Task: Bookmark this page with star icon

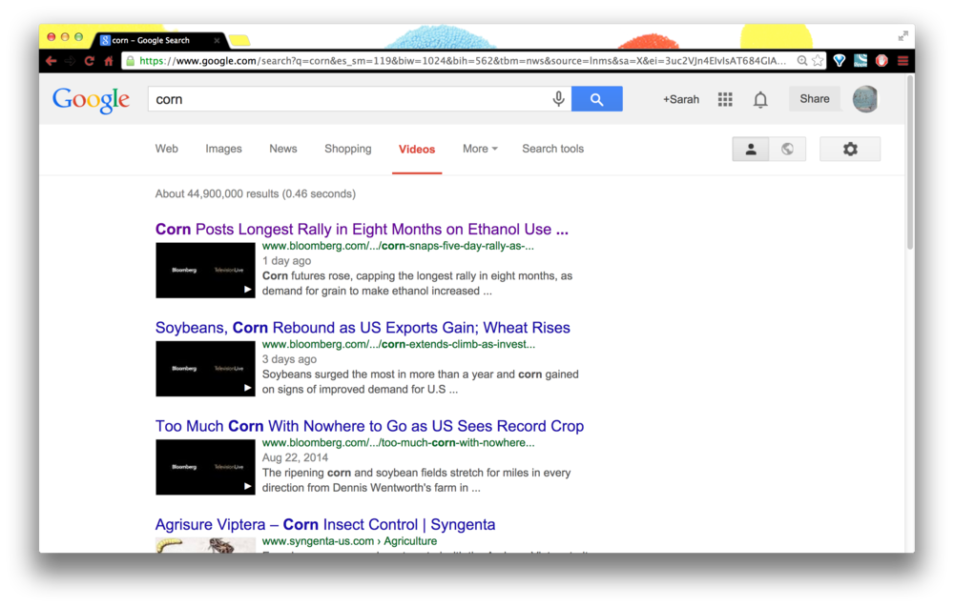Action: click(818, 61)
